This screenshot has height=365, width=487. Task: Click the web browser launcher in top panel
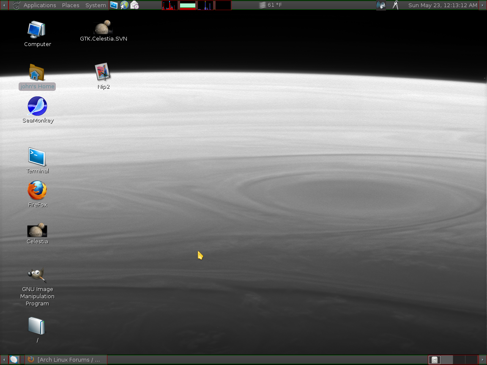124,5
